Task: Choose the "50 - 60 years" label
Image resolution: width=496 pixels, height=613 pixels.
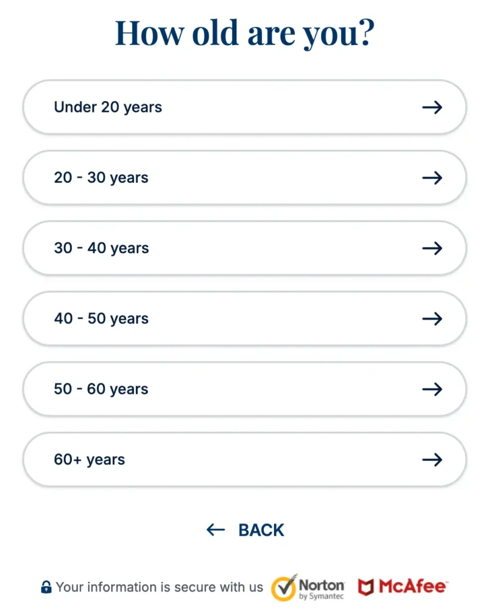Action: click(x=101, y=389)
